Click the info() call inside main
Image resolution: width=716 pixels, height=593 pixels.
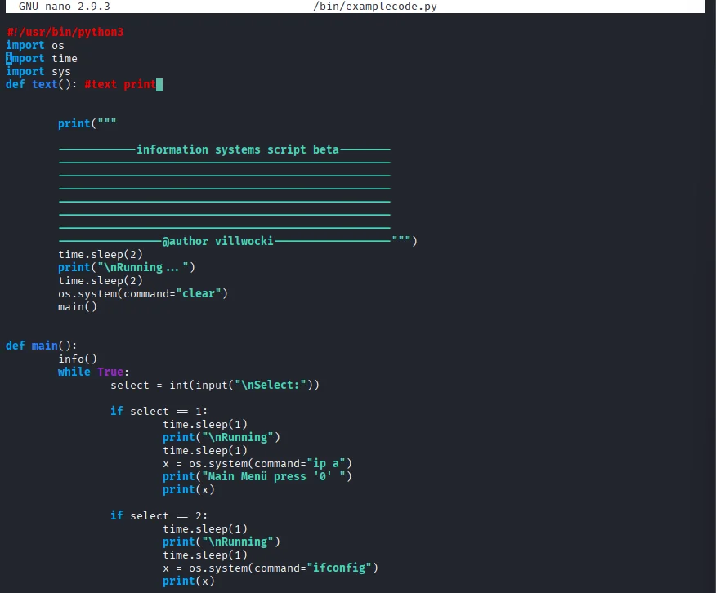click(x=76, y=359)
